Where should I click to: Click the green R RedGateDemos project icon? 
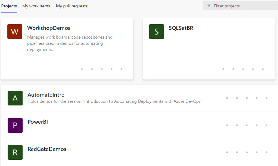click(15, 152)
